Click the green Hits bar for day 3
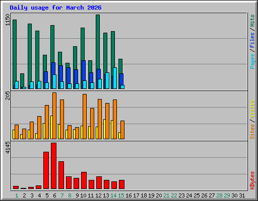 point(30,53)
